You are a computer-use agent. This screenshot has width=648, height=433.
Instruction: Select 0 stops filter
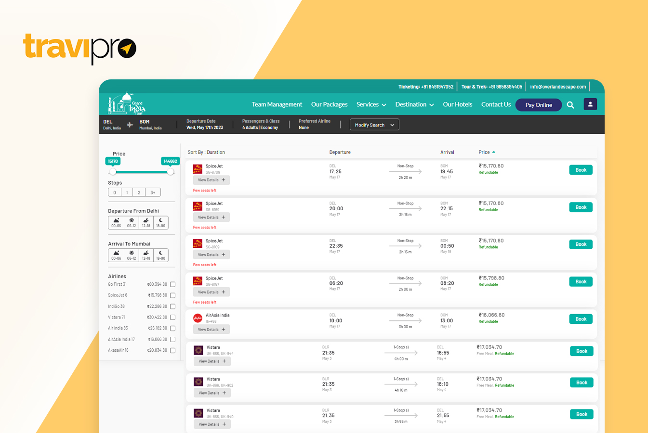115,192
